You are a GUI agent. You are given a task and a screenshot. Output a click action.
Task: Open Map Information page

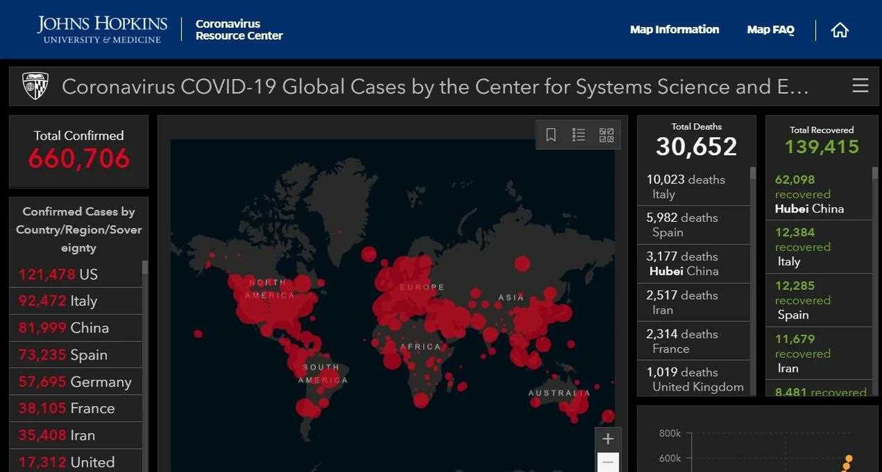point(674,29)
